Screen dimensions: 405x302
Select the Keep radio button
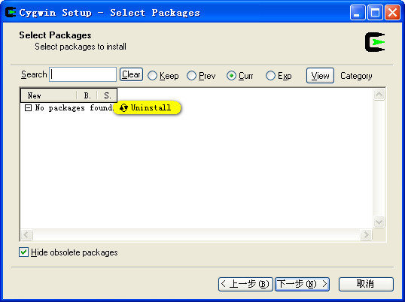(x=152, y=76)
